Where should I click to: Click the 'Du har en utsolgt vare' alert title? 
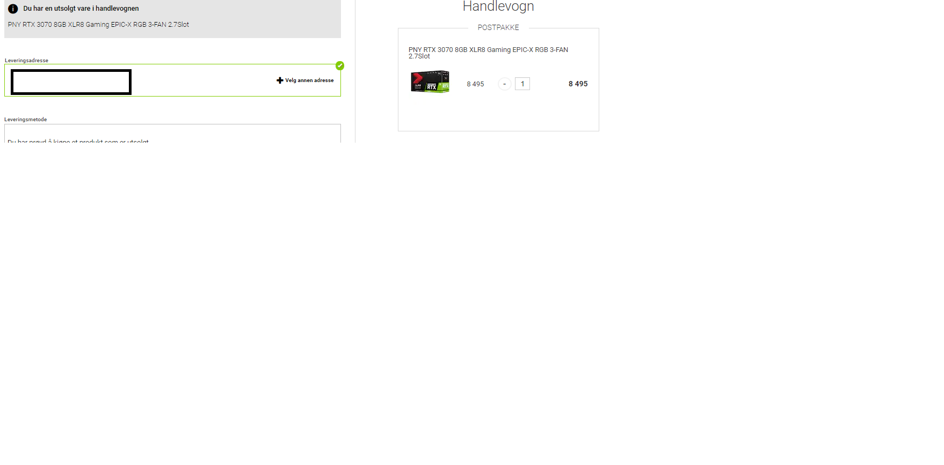(81, 9)
